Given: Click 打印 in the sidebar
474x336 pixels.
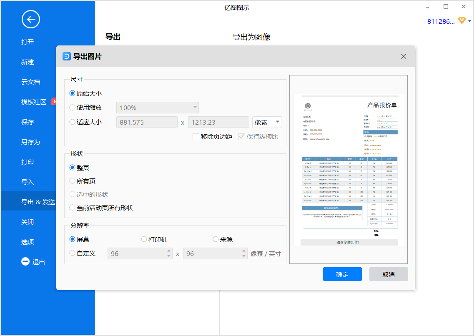Looking at the screenshot, I should tap(28, 162).
